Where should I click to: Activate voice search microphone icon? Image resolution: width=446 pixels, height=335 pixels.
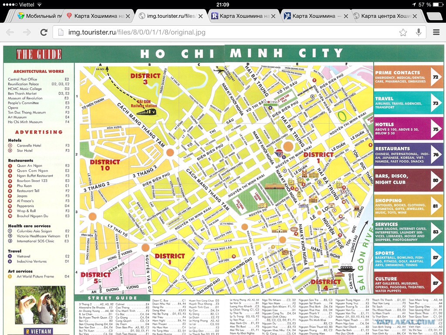(x=419, y=32)
